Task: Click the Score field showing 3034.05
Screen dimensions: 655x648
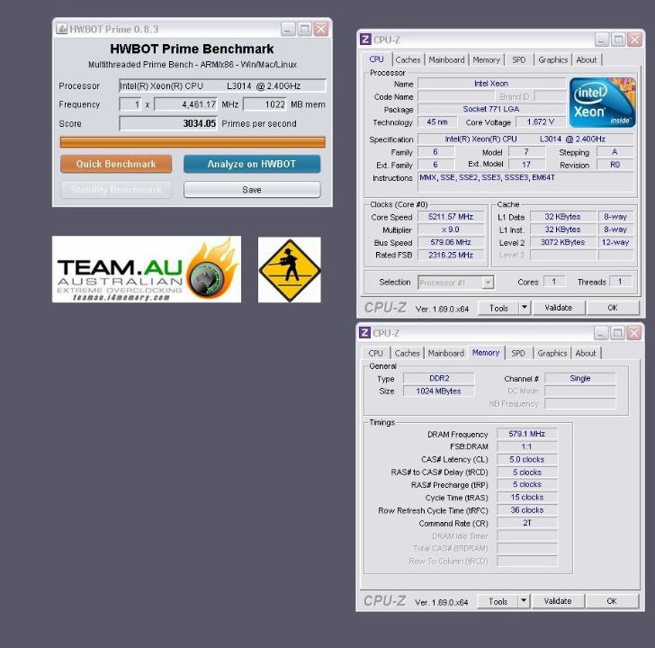Action: [168, 124]
